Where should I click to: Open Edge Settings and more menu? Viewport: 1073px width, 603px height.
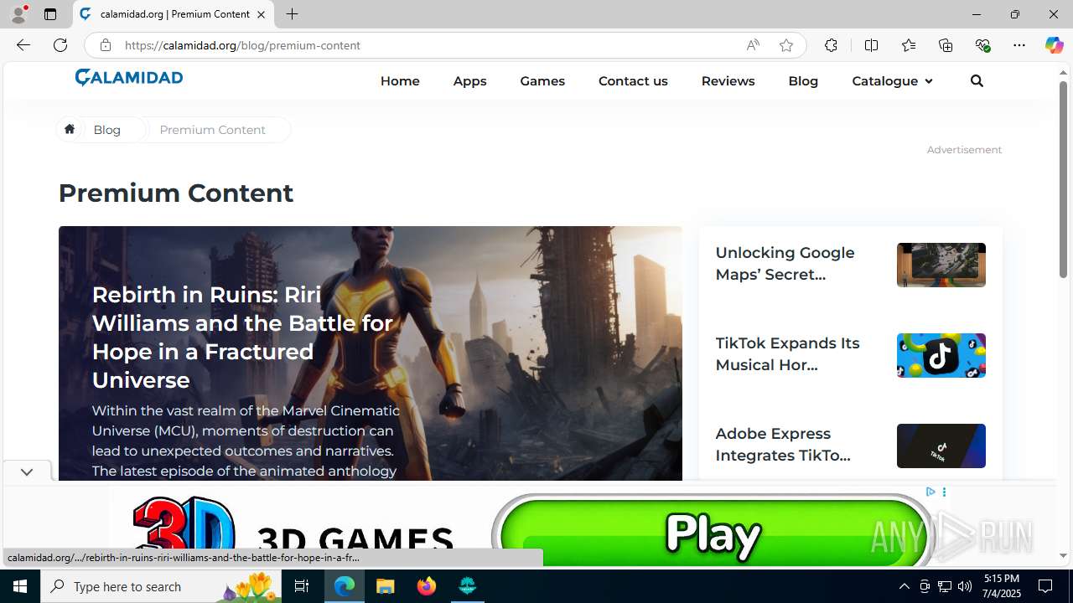[x=1019, y=45]
